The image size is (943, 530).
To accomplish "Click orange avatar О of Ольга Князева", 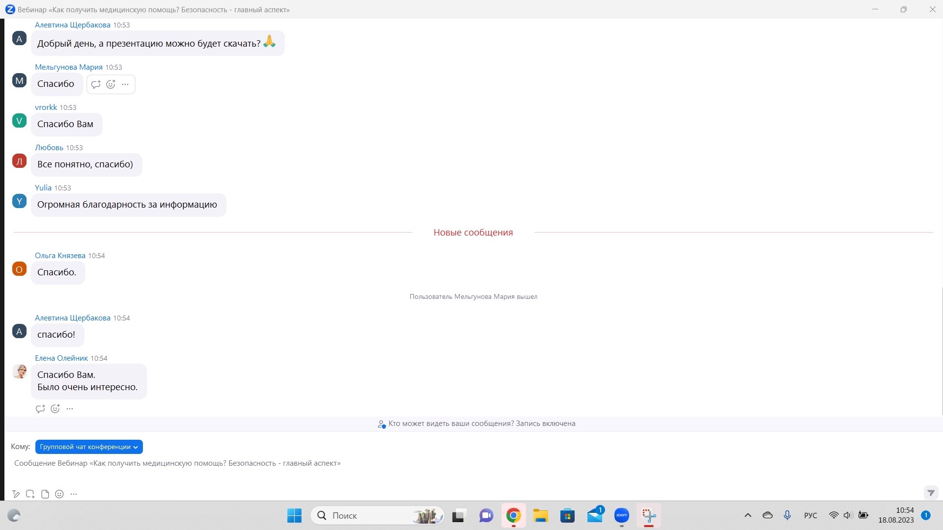I will [19, 269].
